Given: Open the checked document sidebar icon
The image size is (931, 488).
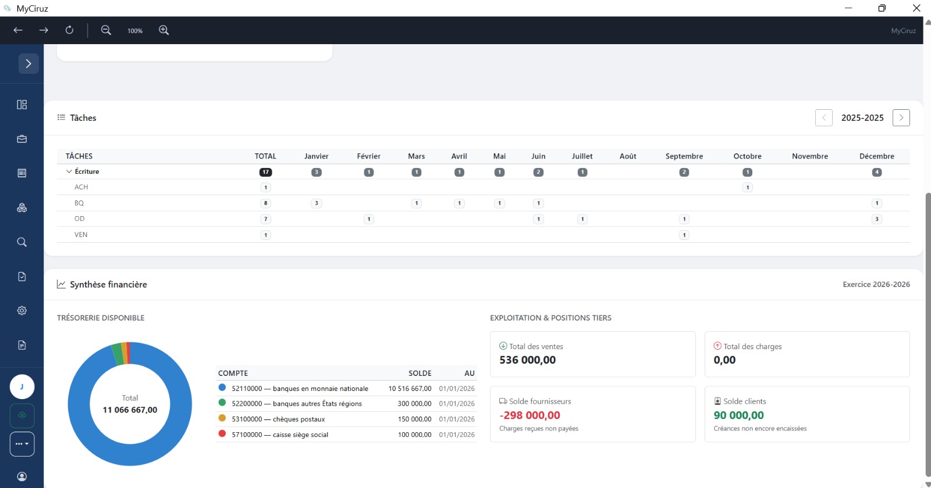Looking at the screenshot, I should 22,277.
